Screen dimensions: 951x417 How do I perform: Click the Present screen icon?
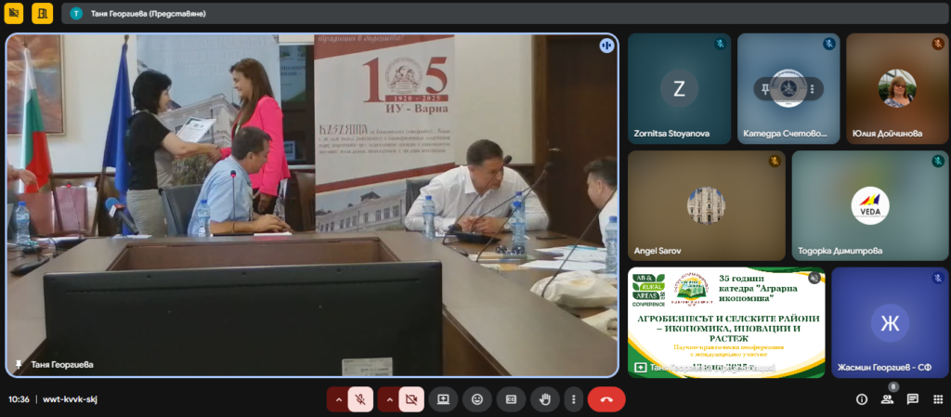(x=444, y=399)
